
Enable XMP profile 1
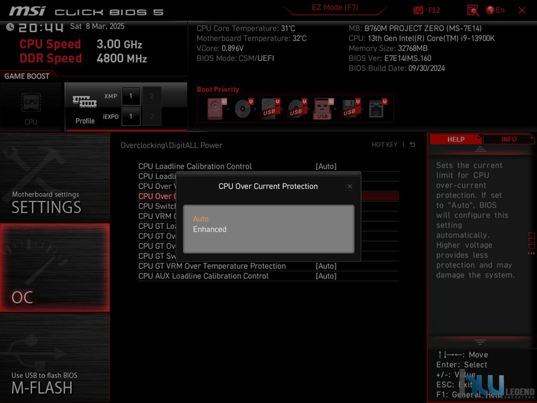131,96
